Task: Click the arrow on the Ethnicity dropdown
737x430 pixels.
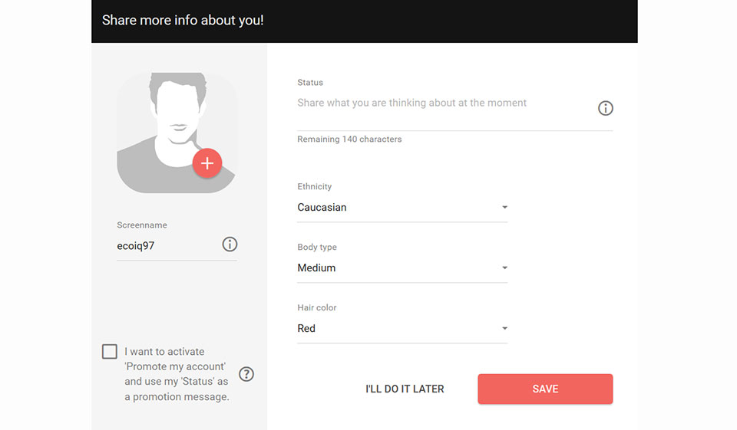Action: click(504, 208)
